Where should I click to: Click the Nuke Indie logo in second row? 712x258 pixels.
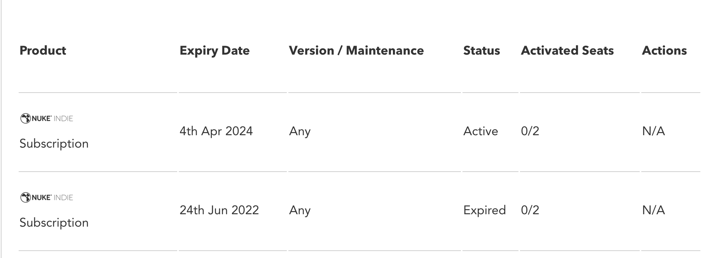pyautogui.click(x=47, y=198)
